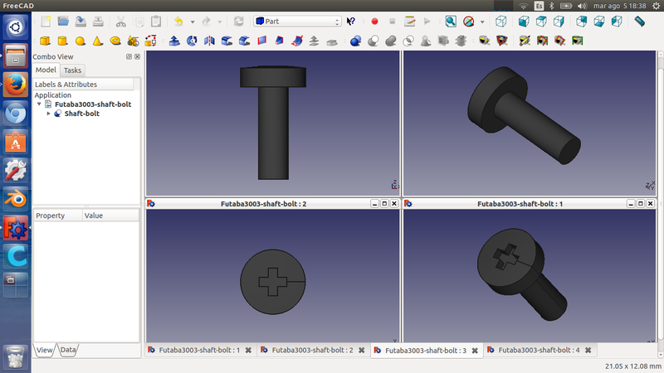Screen dimensions: 664x373
Task: Launch Firefox from the Ubuntu dock
Action: pos(15,85)
